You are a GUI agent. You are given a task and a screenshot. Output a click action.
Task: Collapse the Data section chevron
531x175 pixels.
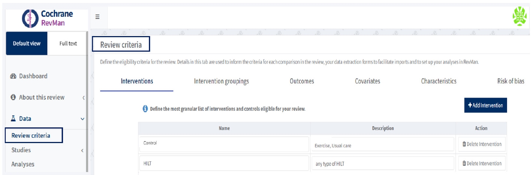pyautogui.click(x=83, y=119)
